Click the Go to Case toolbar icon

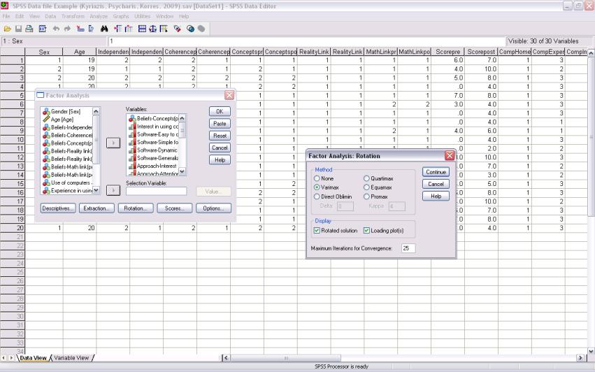click(80, 29)
